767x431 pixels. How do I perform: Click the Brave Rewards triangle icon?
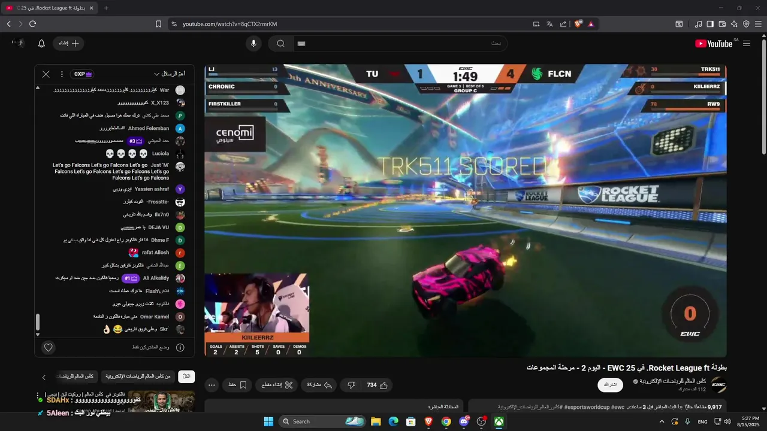tap(591, 24)
